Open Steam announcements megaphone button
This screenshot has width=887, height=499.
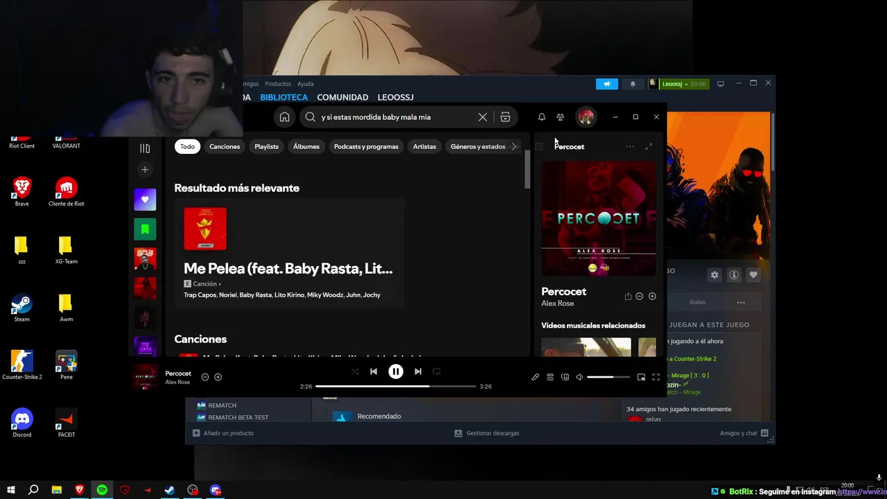pos(607,84)
